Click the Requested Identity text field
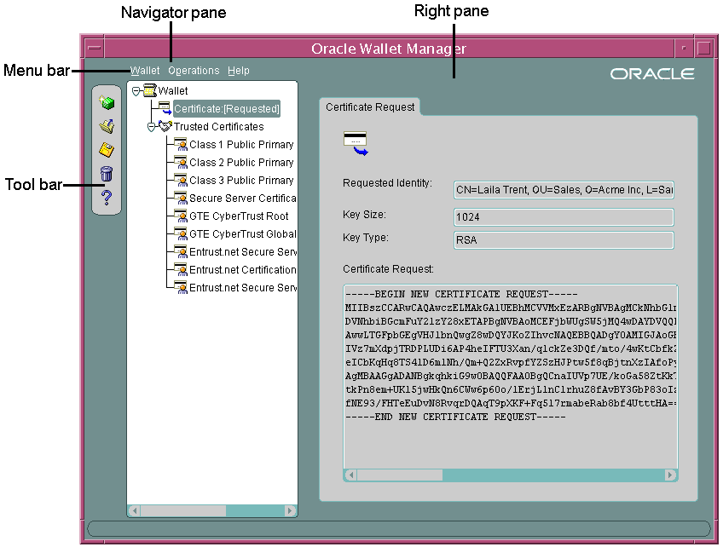The width and height of the screenshot is (723, 547). (564, 189)
